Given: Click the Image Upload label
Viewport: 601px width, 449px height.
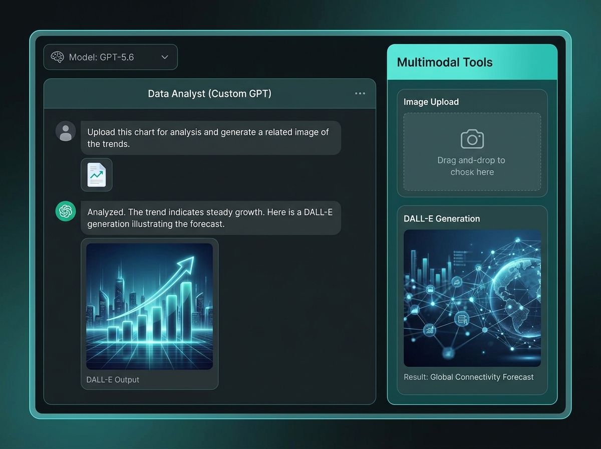Looking at the screenshot, I should 431,102.
